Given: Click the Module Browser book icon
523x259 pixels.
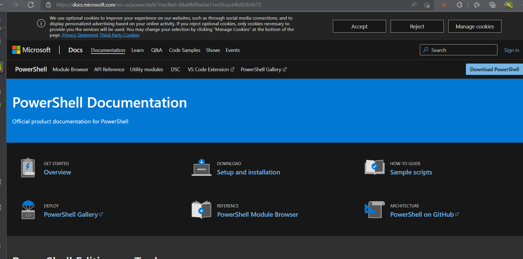Looking at the screenshot, I should click(201, 210).
